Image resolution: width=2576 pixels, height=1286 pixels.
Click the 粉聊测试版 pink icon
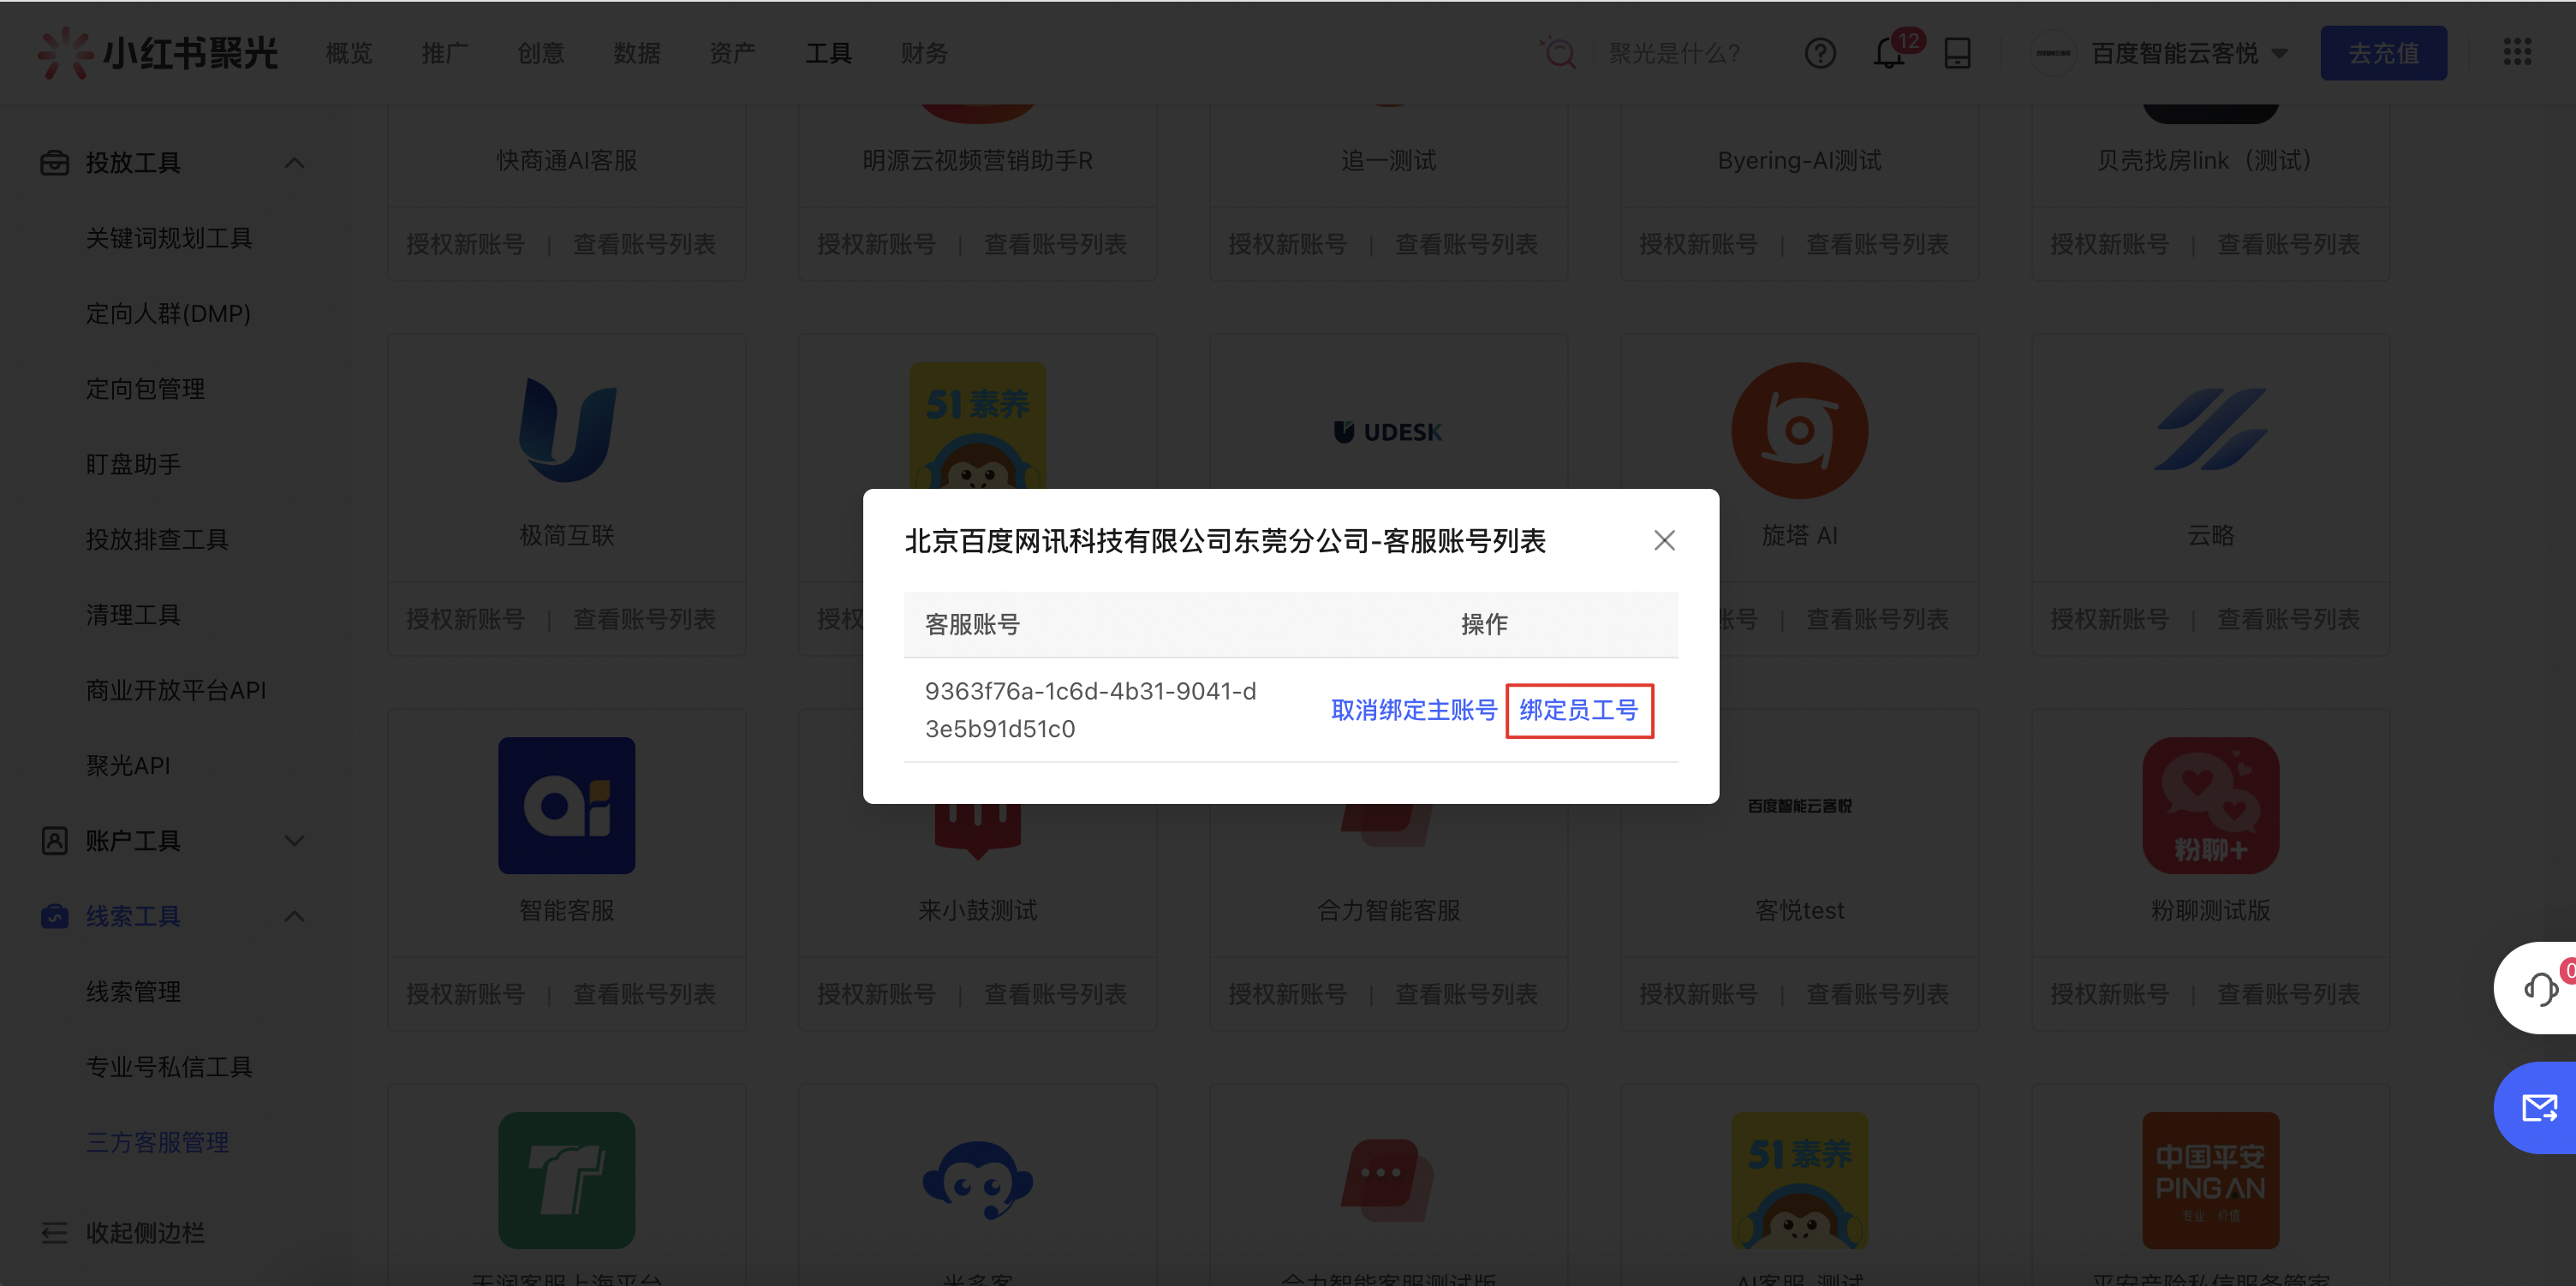[2210, 805]
